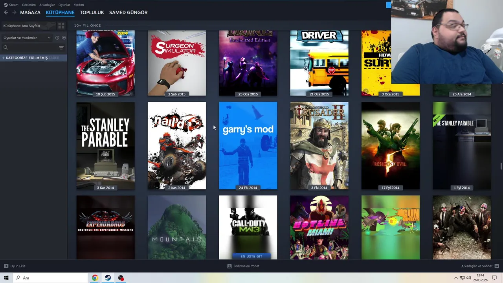503x283 pixels.
Task: Open the car mechanic 2014 game cover
Action: [105, 63]
